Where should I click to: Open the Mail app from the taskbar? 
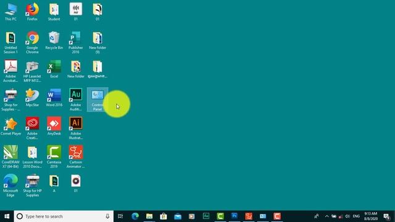(x=178, y=216)
